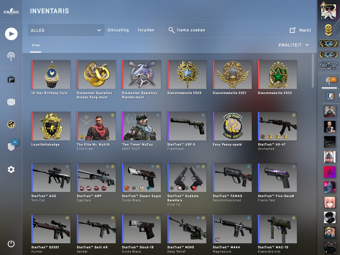Screen dimensions: 340x255
Task: Open the KWALITEIT sort dropdown
Action: tap(294, 45)
